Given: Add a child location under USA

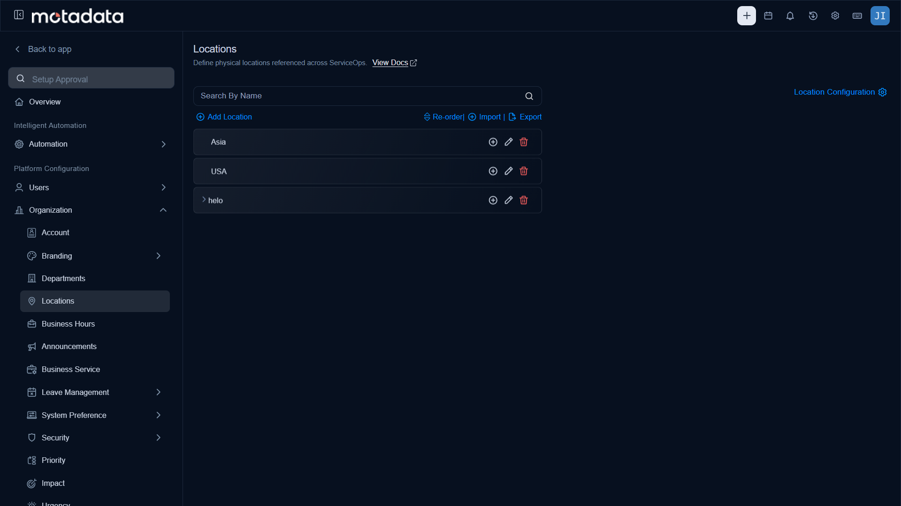Looking at the screenshot, I should pyautogui.click(x=493, y=171).
